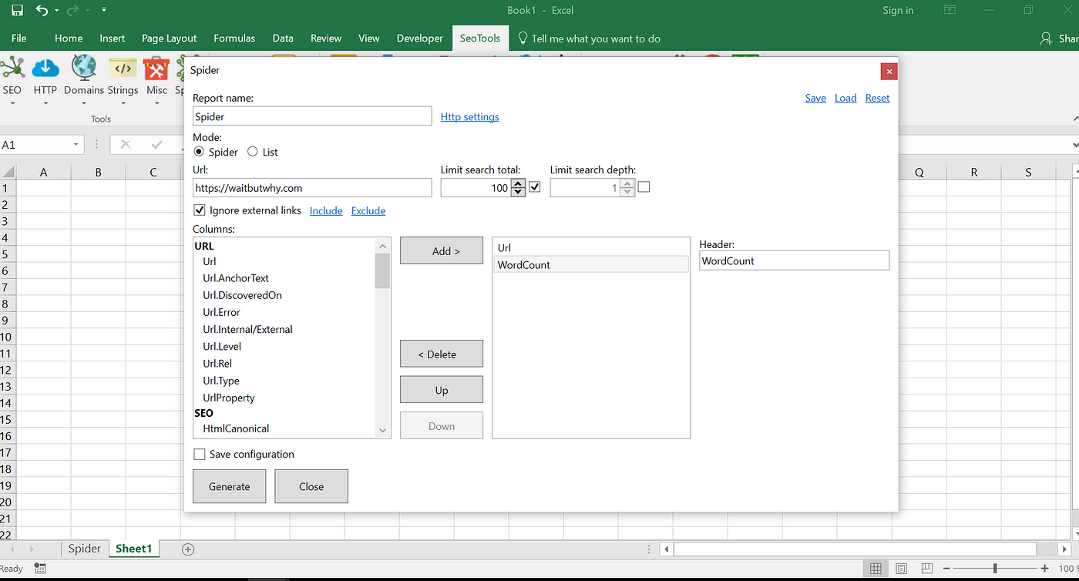
Task: Click the Load link
Action: point(845,98)
